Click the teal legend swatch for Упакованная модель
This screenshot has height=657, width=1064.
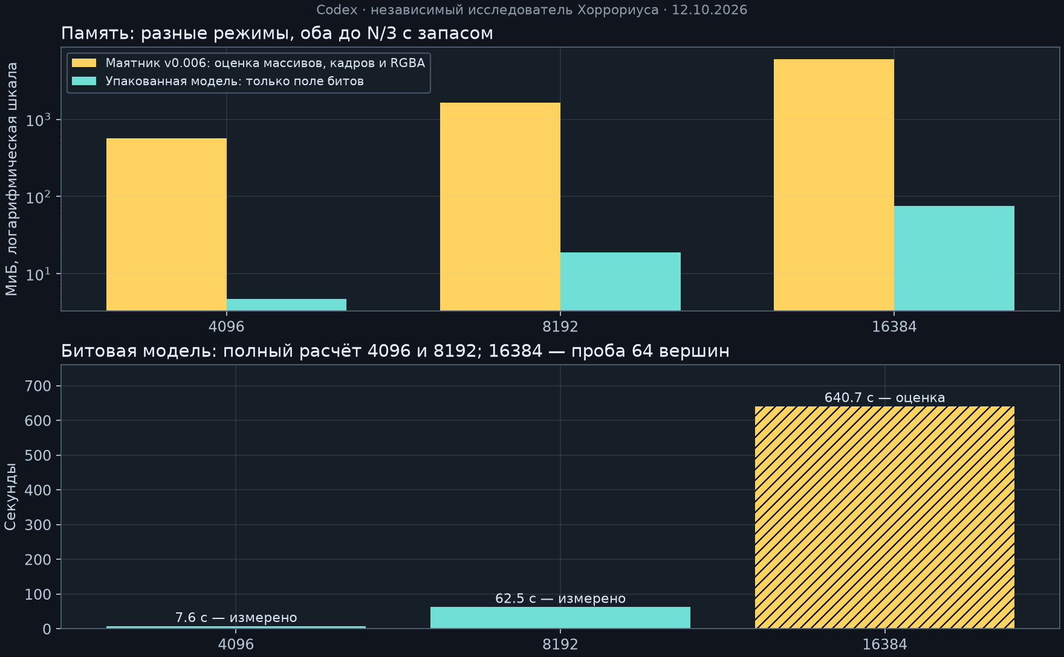pyautogui.click(x=84, y=81)
